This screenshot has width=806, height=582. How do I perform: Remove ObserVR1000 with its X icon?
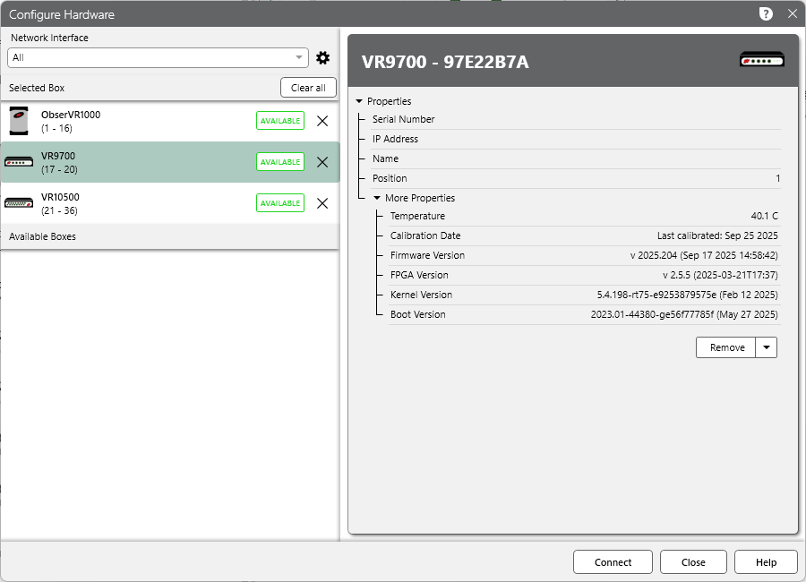(322, 121)
